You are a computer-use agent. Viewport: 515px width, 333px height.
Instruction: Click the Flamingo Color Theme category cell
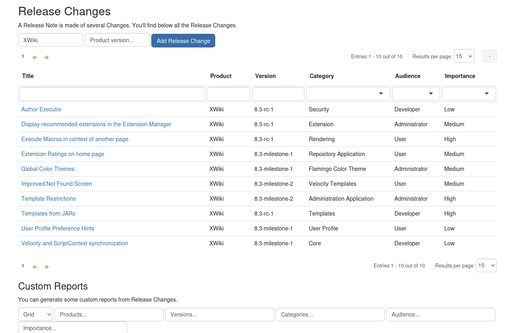(x=337, y=169)
